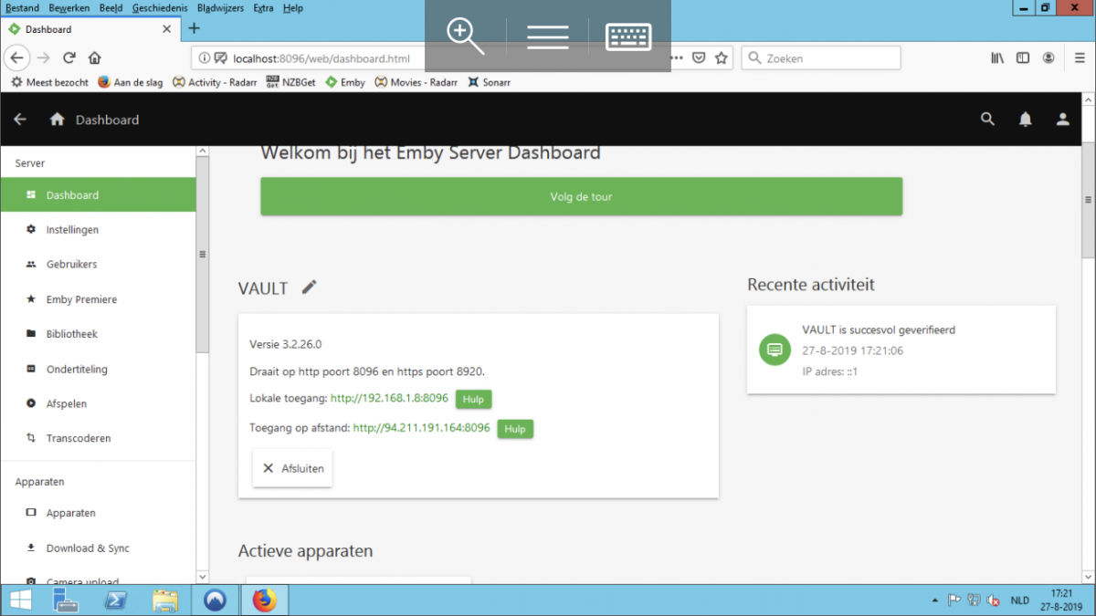Open Beeld menu
The width and height of the screenshot is (1096, 616).
coord(111,7)
